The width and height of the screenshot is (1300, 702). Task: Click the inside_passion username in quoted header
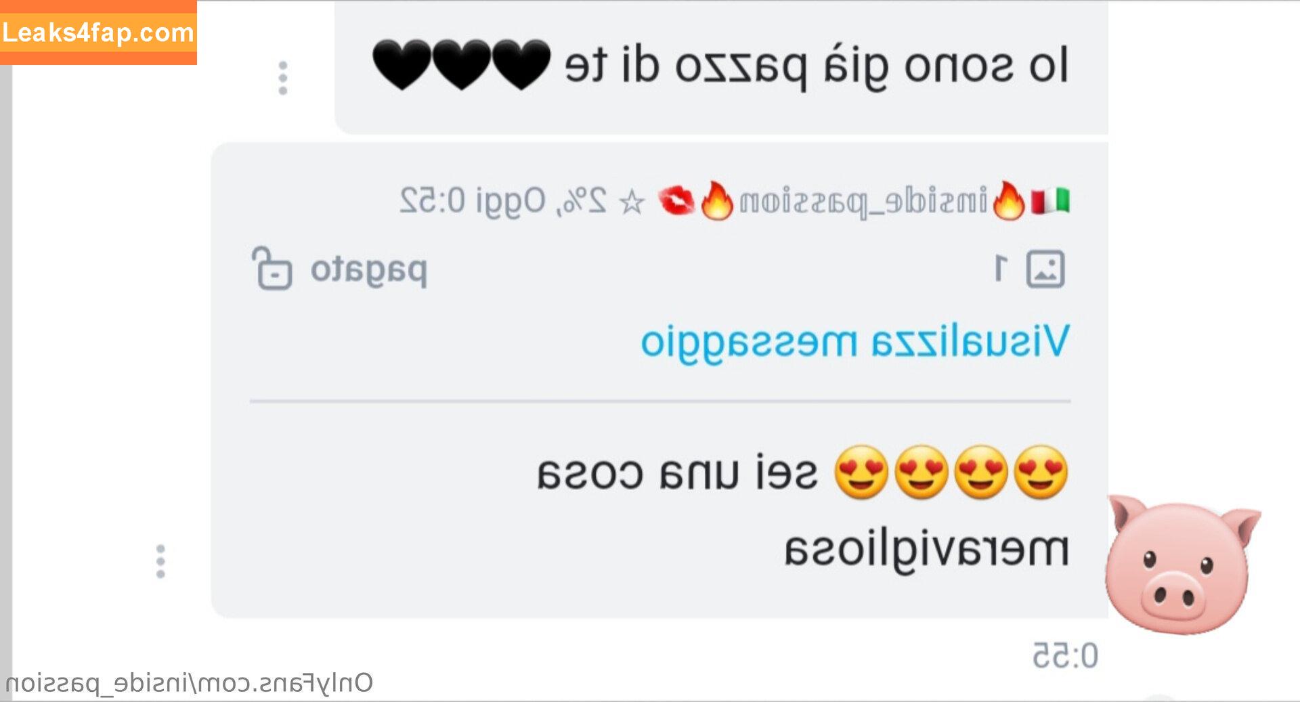pyautogui.click(x=863, y=202)
